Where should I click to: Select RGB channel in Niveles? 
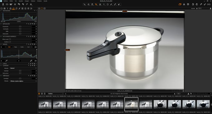[x=9, y=47]
